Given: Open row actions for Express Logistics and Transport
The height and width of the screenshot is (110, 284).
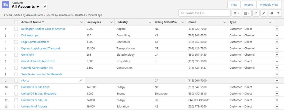Looking at the screenshot, I should (x=277, y=48).
